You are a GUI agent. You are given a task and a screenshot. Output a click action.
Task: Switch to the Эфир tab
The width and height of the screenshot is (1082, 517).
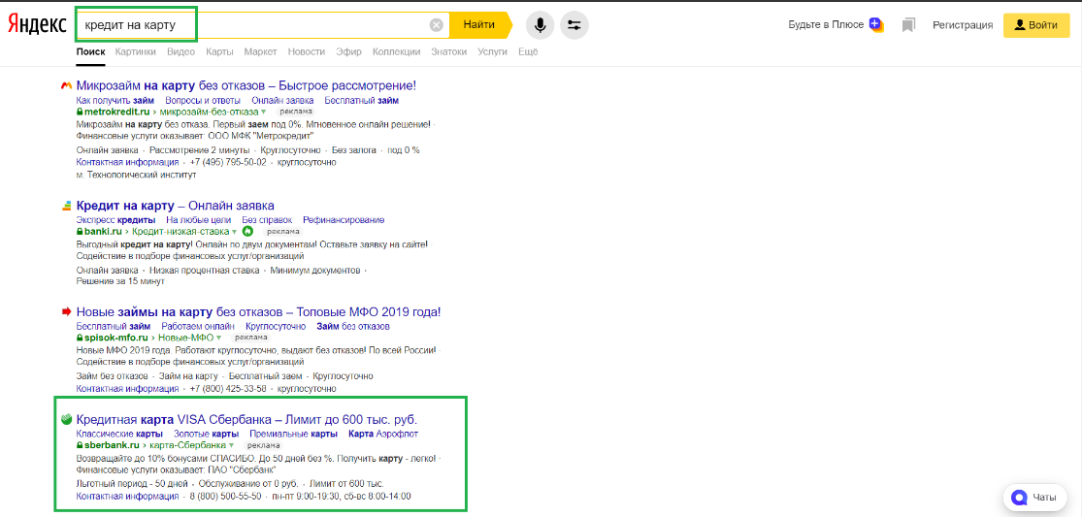348,51
